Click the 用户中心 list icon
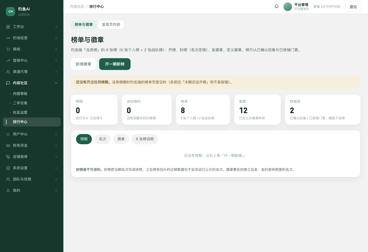 tap(8, 134)
